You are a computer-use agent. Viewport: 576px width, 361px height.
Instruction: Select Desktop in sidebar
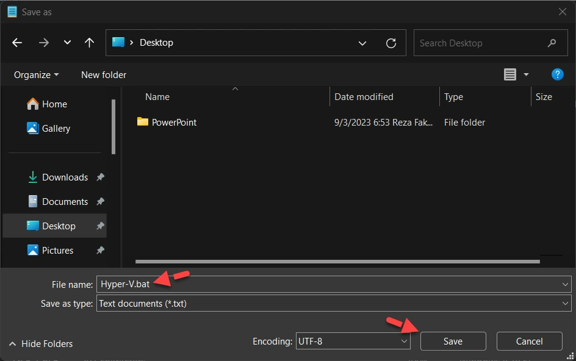[x=54, y=226]
